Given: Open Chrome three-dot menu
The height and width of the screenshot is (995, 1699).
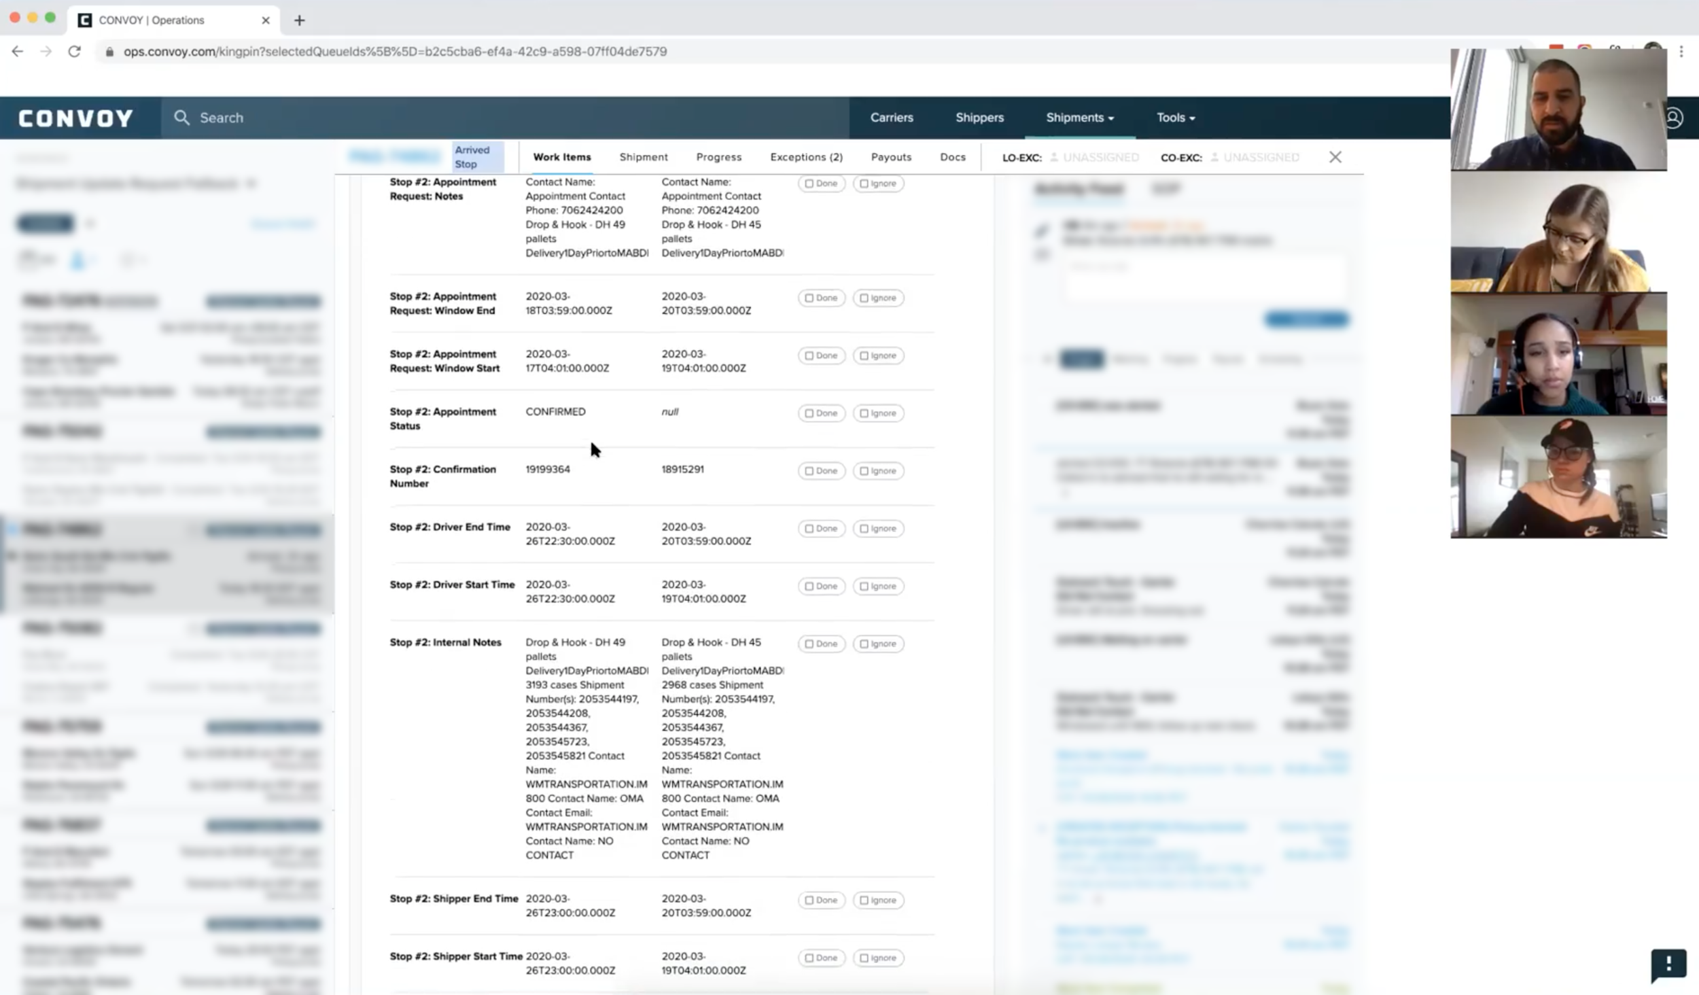Looking at the screenshot, I should pos(1681,52).
